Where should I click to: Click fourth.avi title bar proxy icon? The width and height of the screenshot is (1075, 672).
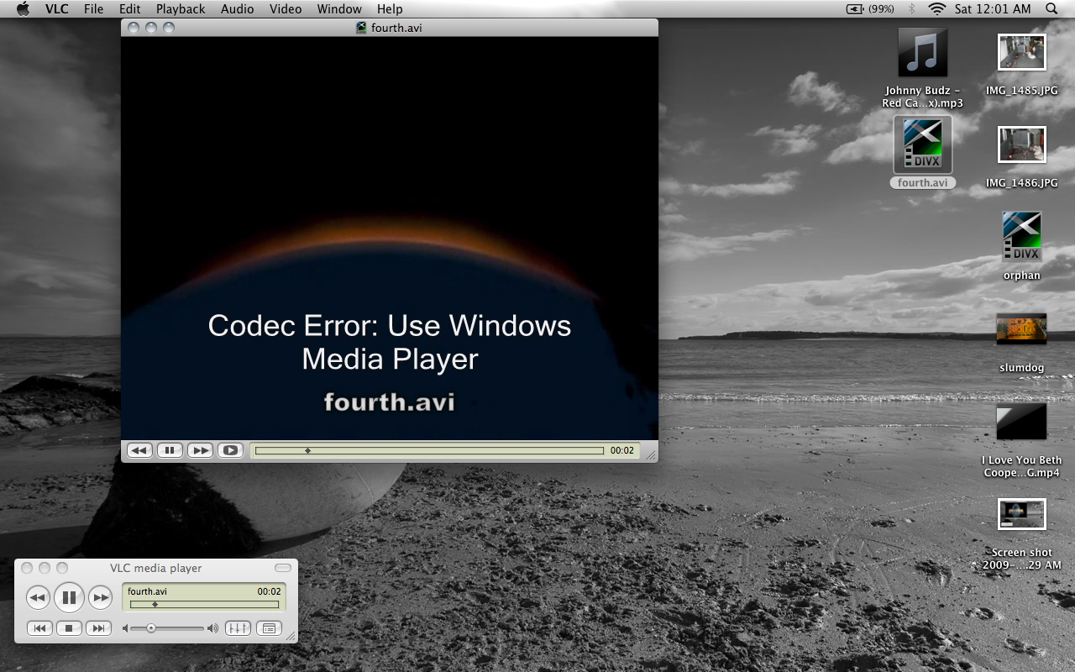[x=361, y=27]
